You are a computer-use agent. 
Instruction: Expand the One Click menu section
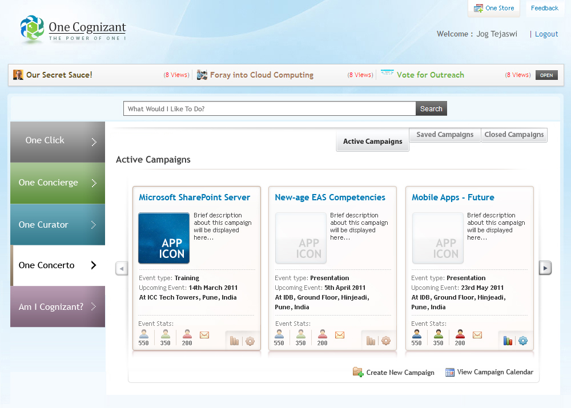click(x=57, y=141)
